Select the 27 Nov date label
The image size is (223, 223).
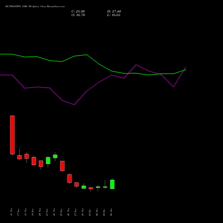(75, 212)
